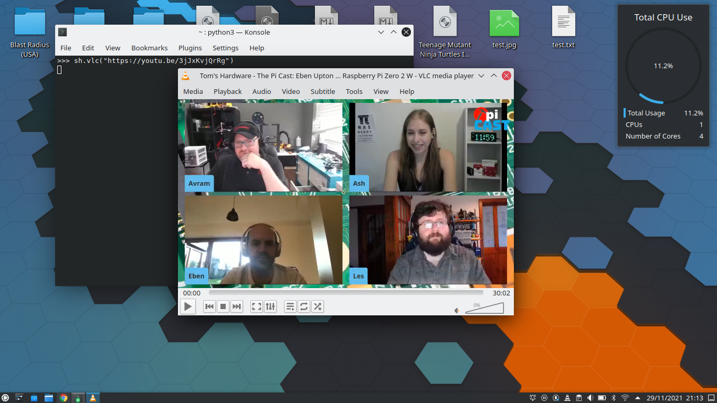Open Konsole File menu
The width and height of the screenshot is (717, 403).
[66, 48]
